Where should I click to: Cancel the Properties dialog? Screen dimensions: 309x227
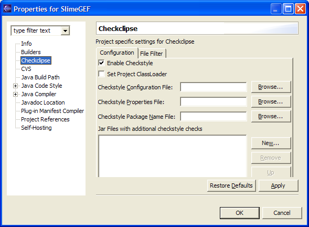(282, 213)
